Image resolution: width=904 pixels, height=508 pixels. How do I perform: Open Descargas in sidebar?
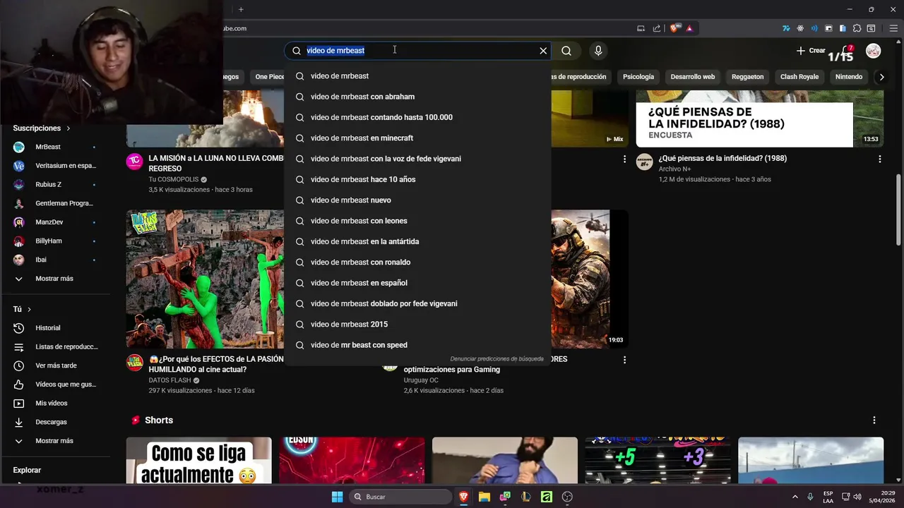click(55, 422)
